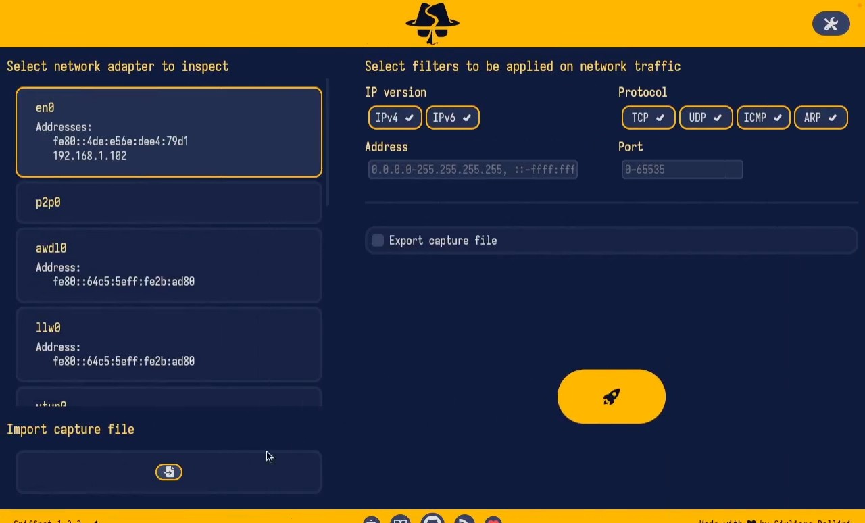Click the Address filter input field
Viewport: 865px width, 523px height.
472,170
